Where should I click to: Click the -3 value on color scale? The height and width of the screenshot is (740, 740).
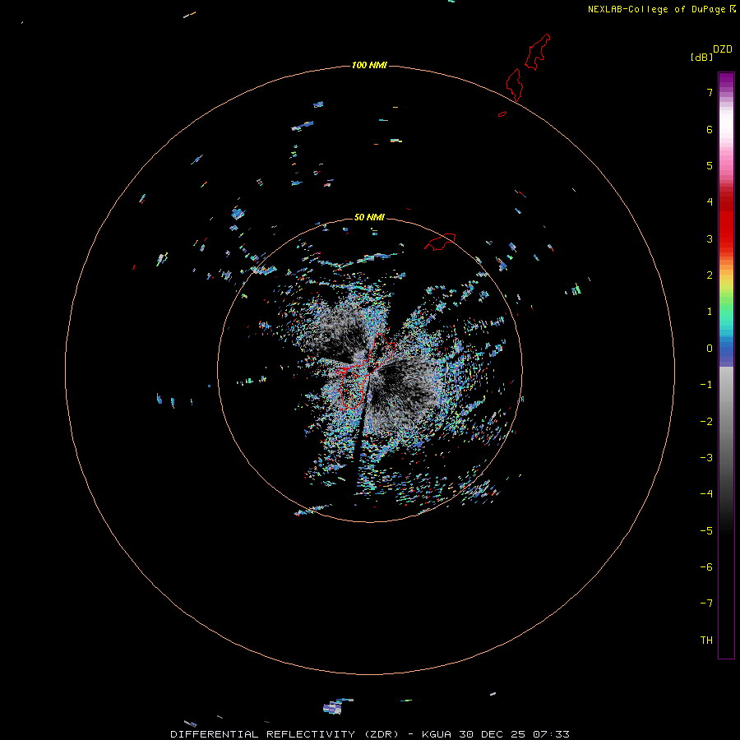tap(706, 458)
